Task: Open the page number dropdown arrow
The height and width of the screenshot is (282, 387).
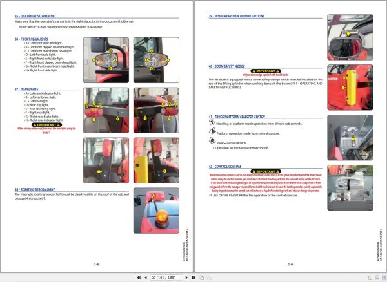Action: pos(181,277)
